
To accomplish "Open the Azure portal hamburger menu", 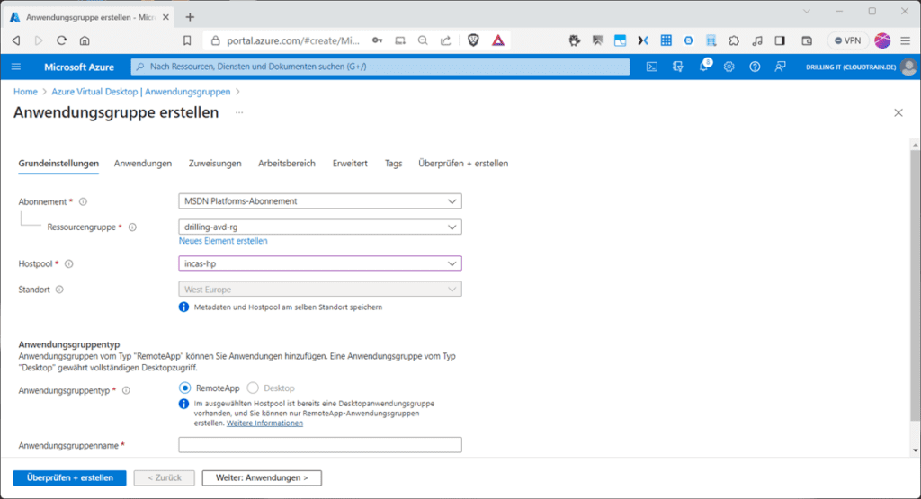I will pyautogui.click(x=16, y=67).
